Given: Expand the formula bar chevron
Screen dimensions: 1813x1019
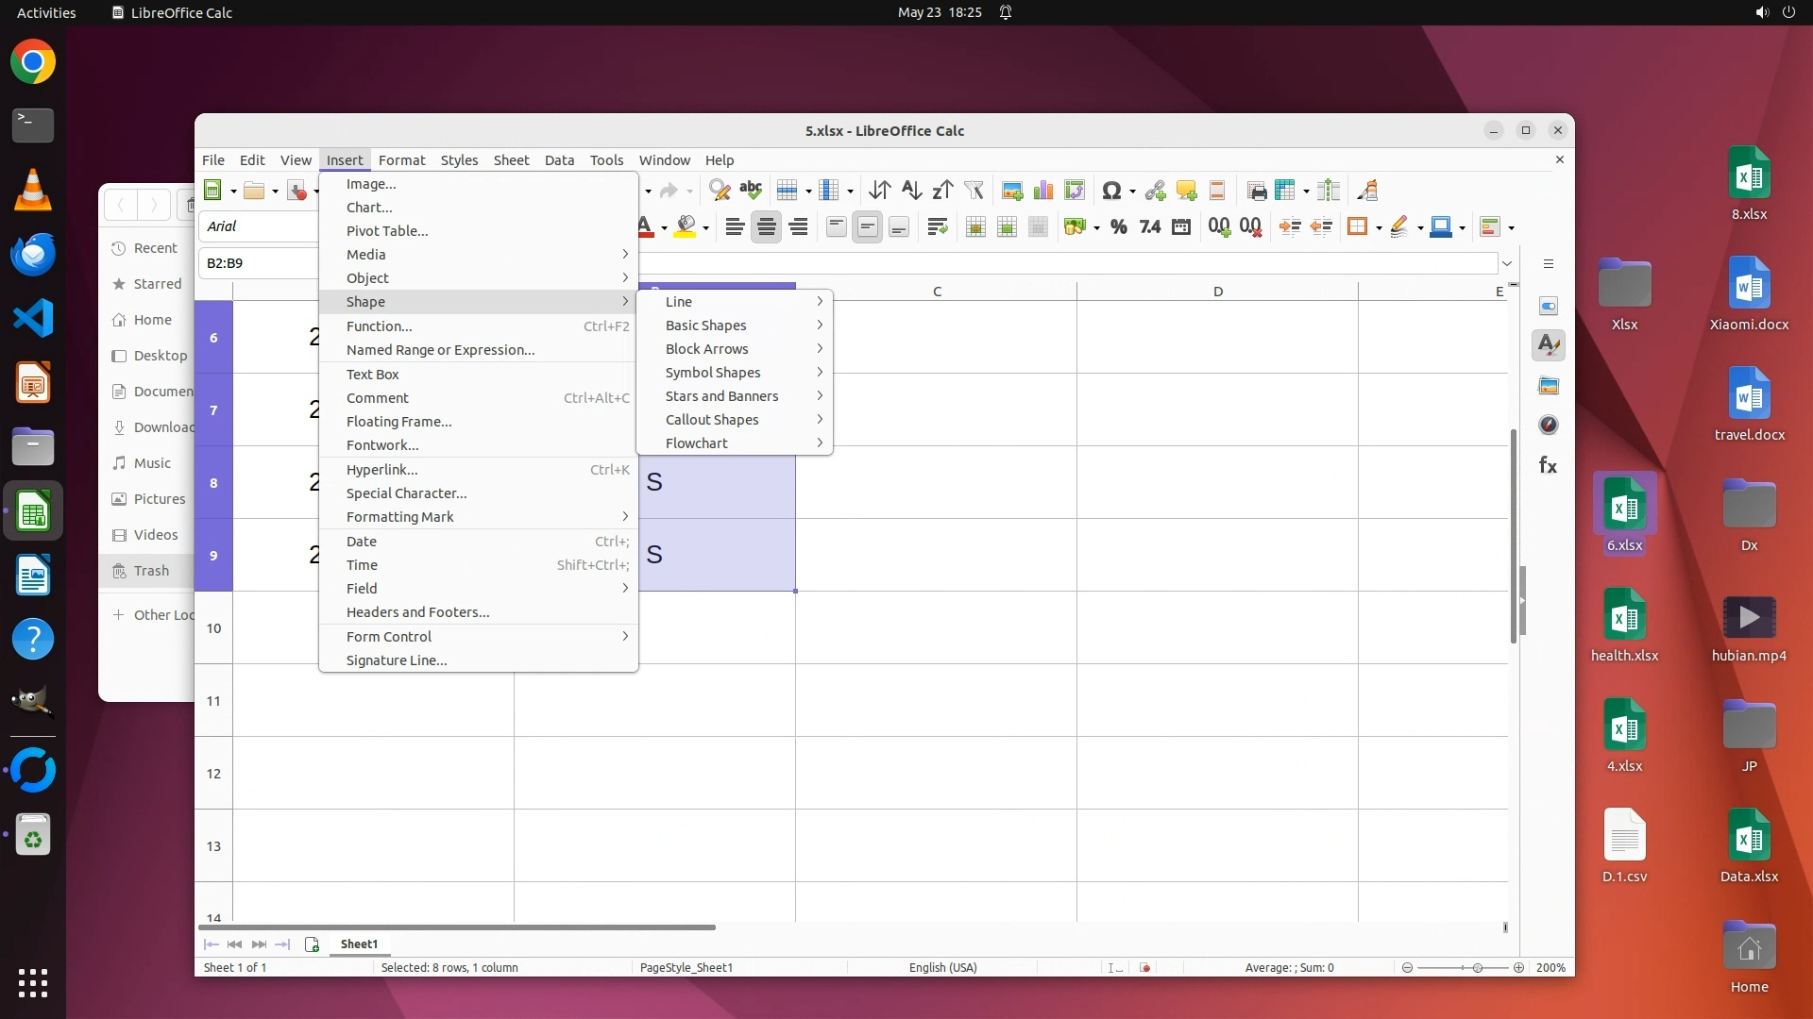Looking at the screenshot, I should (x=1507, y=263).
